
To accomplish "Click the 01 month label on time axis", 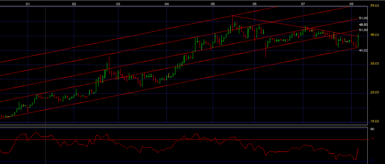I will click(x=28, y=4).
